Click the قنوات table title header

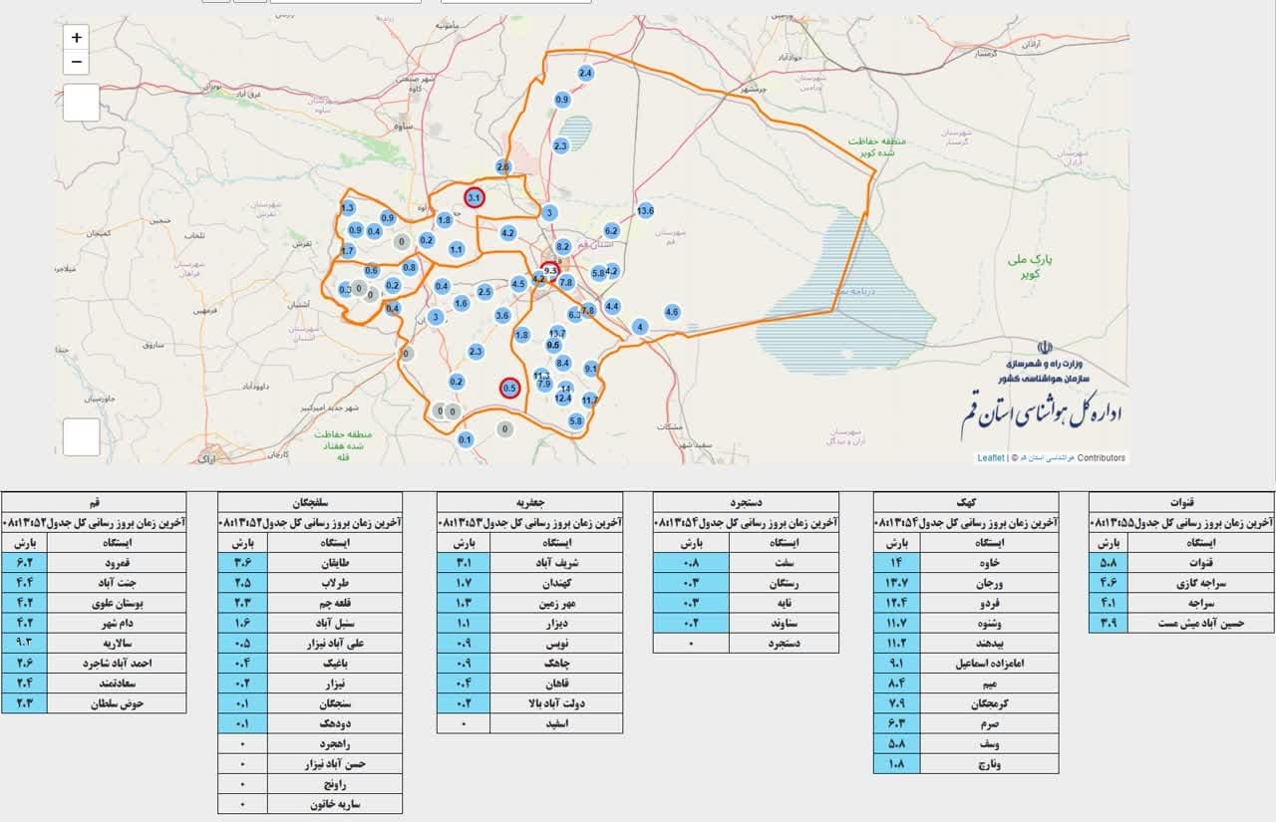coord(1181,501)
